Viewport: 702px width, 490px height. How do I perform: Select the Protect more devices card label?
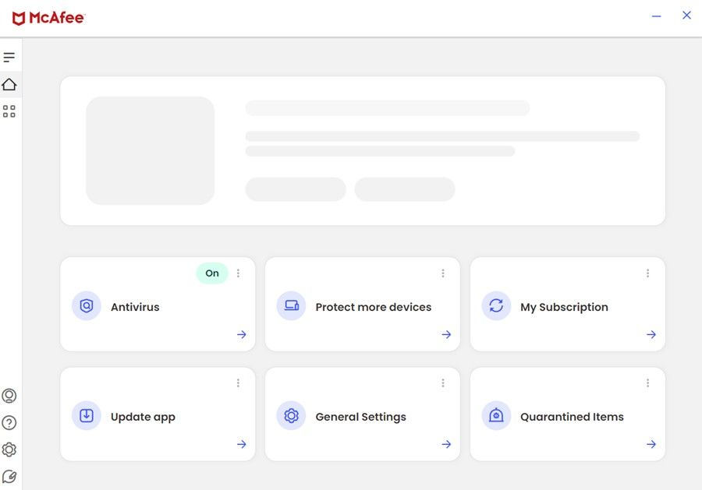373,307
